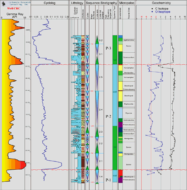Click the 'Cycles' column header
The height and width of the screenshot is (190, 187).
tap(87, 16)
